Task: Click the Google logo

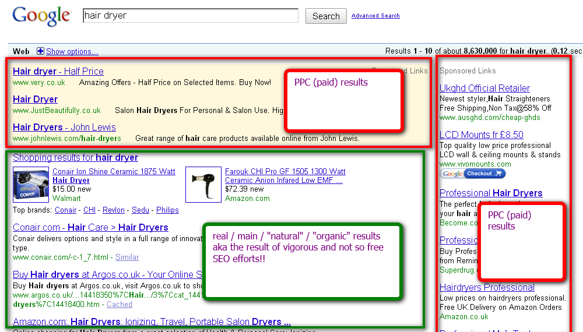Action: (41, 16)
